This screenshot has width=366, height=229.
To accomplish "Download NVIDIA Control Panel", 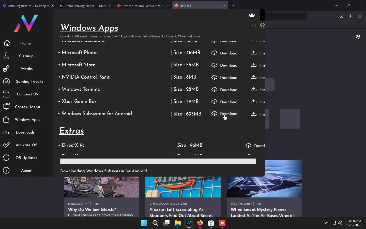I will (x=224, y=77).
